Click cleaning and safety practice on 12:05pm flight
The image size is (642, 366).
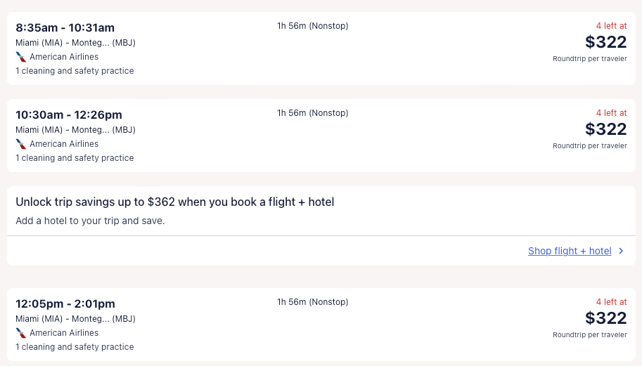coord(75,347)
